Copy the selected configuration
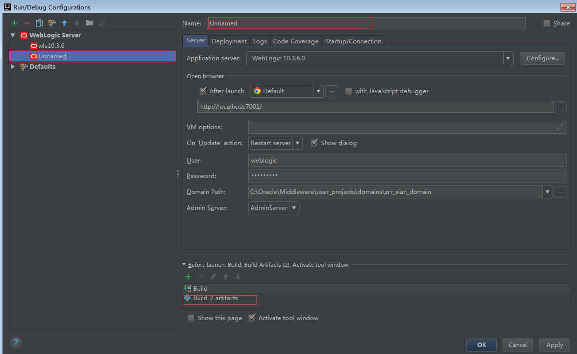Viewport: 577px width, 354px height. (39, 23)
